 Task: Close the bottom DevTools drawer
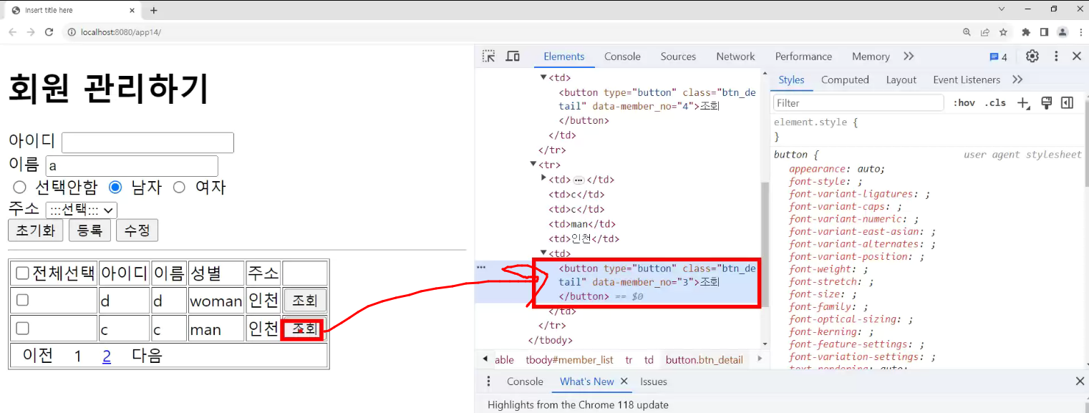tap(1080, 382)
